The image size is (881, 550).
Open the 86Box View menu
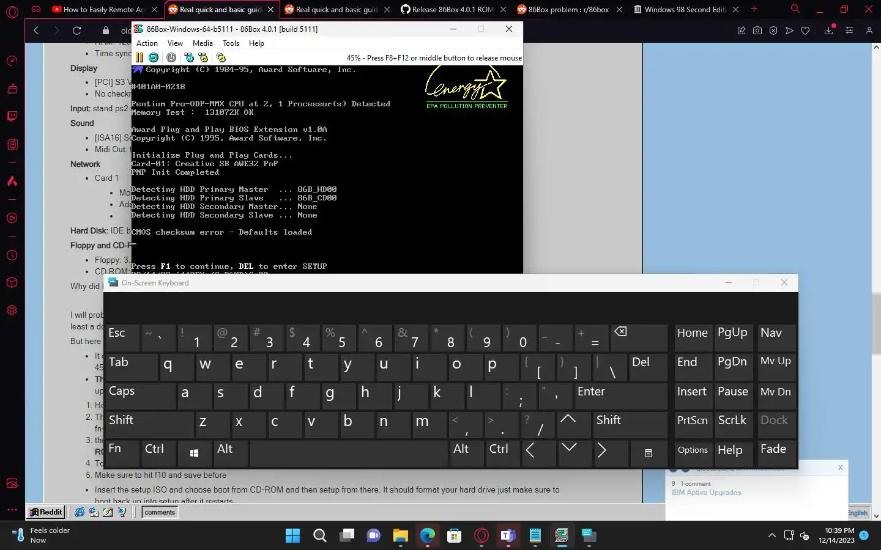175,43
